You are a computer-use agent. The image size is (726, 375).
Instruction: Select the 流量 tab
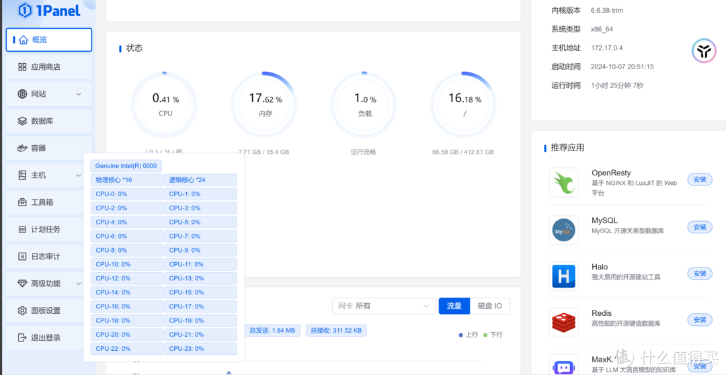454,306
